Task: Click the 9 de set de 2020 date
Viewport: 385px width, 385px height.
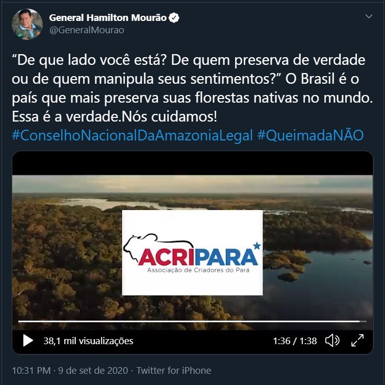Action: point(93,370)
